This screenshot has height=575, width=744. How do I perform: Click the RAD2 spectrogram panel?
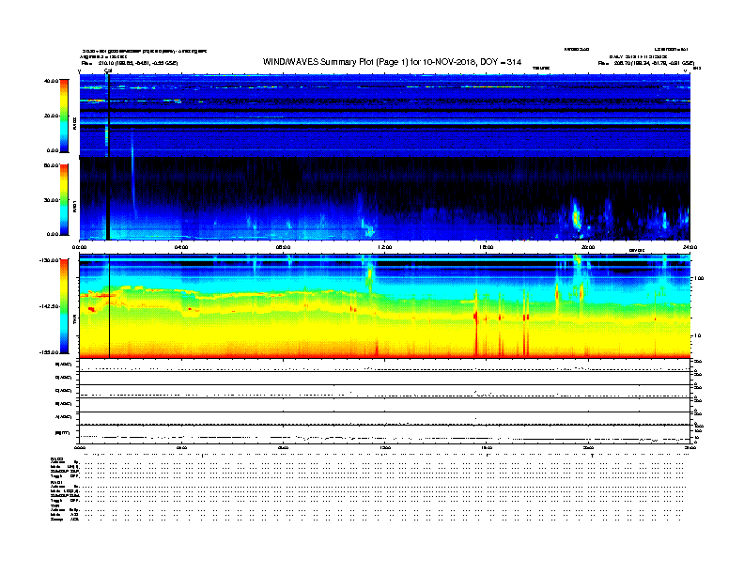(385, 116)
